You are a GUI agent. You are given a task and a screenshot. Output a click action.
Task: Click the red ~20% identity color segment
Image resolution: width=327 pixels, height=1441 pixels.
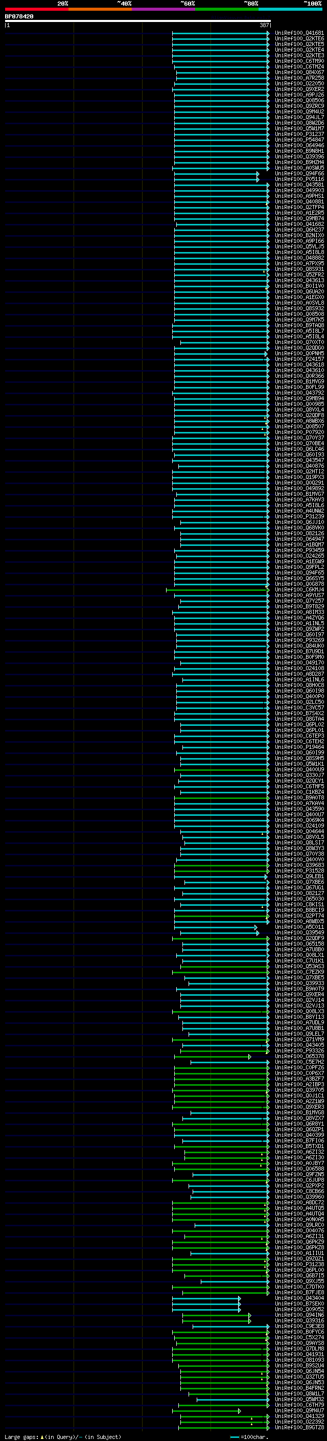coord(36,9)
